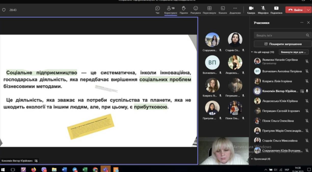Open Viber from the taskbar
The image size is (312, 172).
[x=44, y=169]
